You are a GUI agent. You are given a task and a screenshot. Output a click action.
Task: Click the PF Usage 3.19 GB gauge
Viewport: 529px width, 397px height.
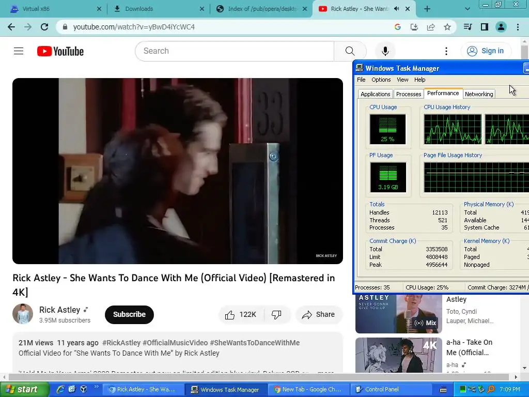pos(388,177)
